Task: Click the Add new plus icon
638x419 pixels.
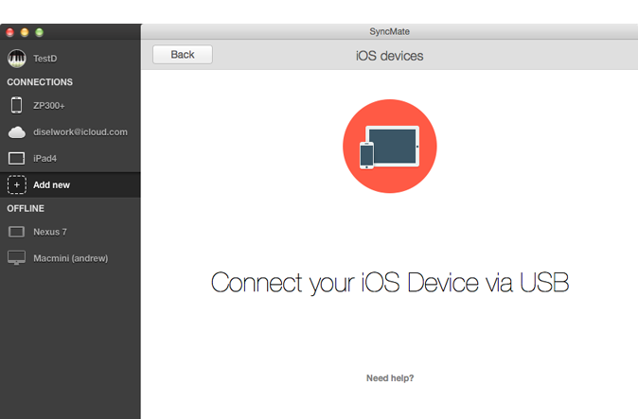Action: click(17, 185)
